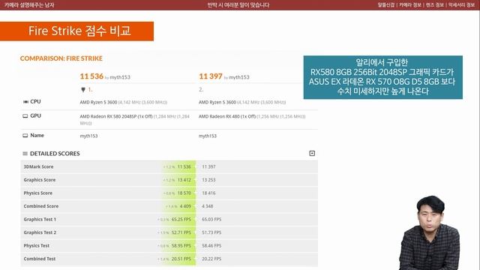Click the 4 348 combined score value
The image size is (480, 270).
coord(208,206)
